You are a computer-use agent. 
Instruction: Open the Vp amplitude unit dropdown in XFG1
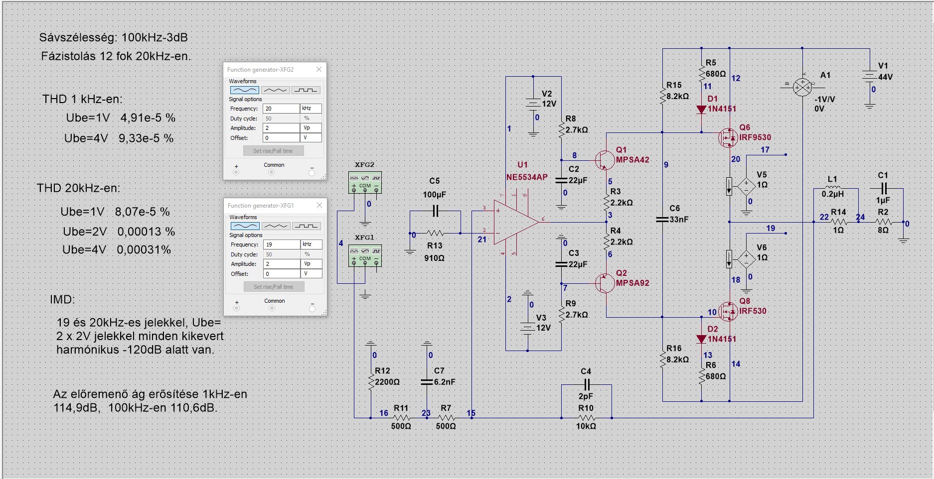point(311,264)
